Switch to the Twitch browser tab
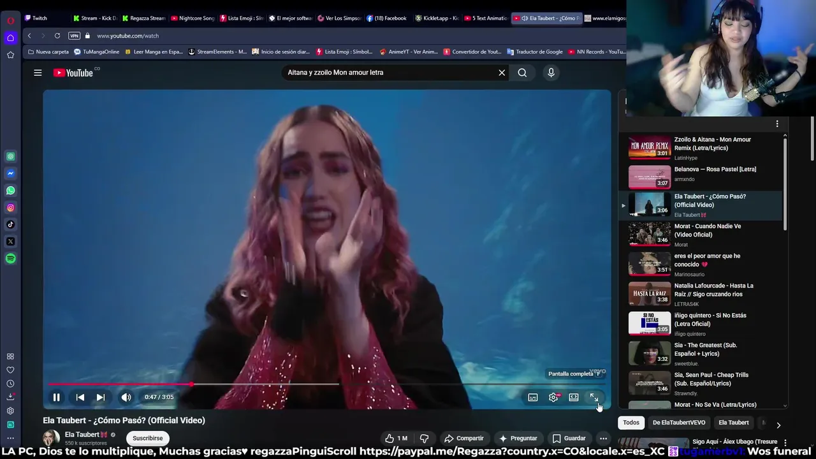816x459 pixels. point(46,18)
